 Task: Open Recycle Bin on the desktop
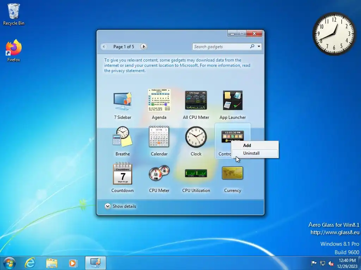point(14,14)
